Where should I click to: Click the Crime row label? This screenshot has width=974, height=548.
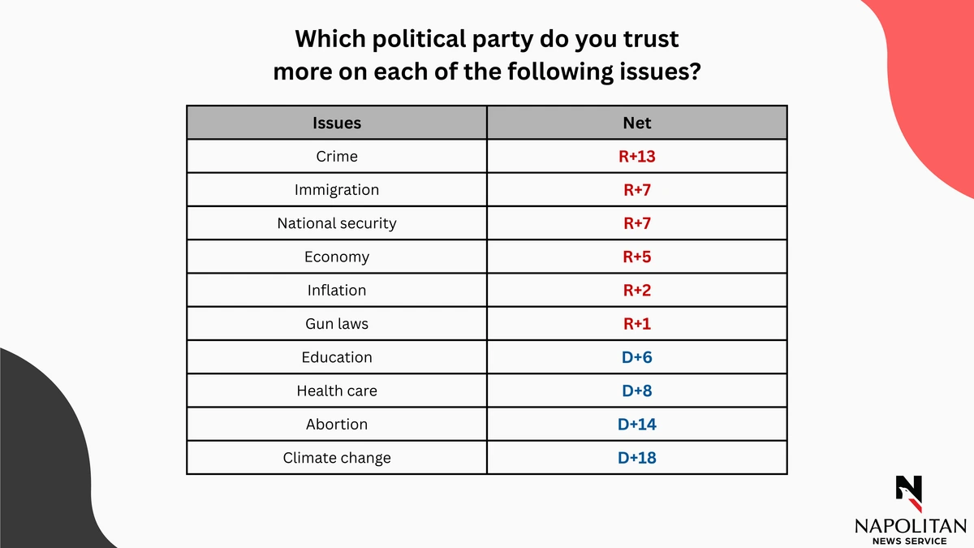[x=337, y=157]
